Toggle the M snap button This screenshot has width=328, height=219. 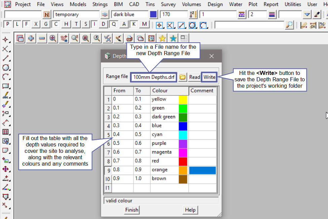point(144,24)
